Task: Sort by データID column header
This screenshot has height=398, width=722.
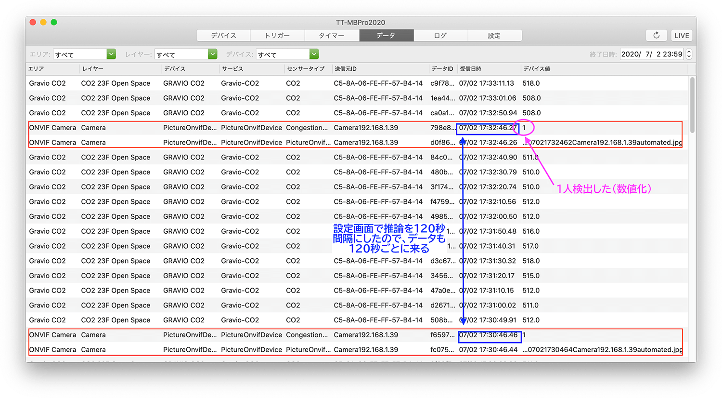Action: pos(442,69)
